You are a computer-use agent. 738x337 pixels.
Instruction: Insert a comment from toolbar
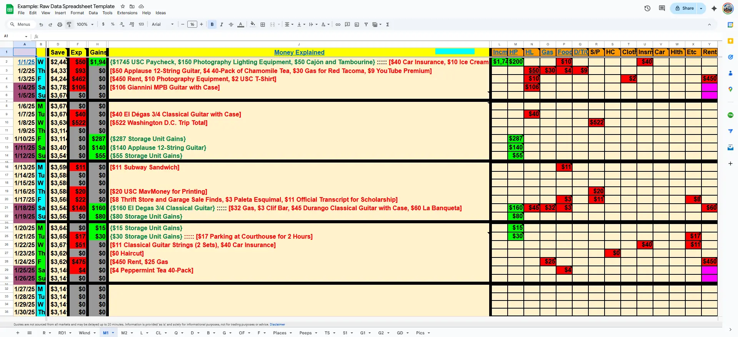tap(347, 24)
